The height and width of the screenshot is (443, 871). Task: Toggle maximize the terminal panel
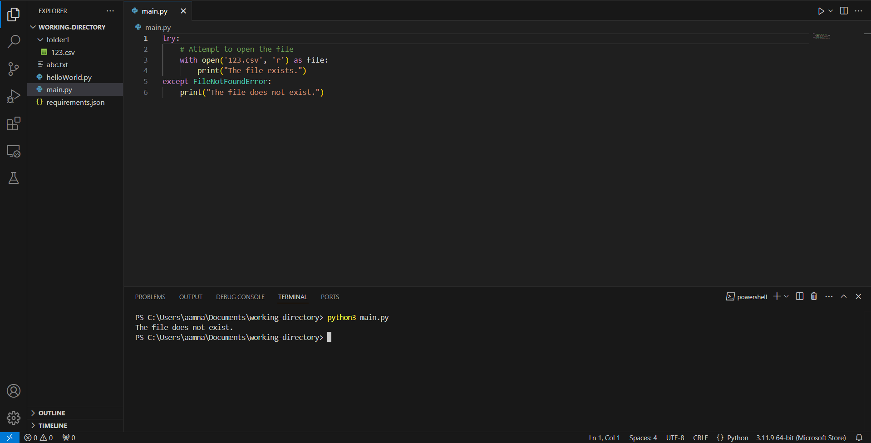pos(844,296)
